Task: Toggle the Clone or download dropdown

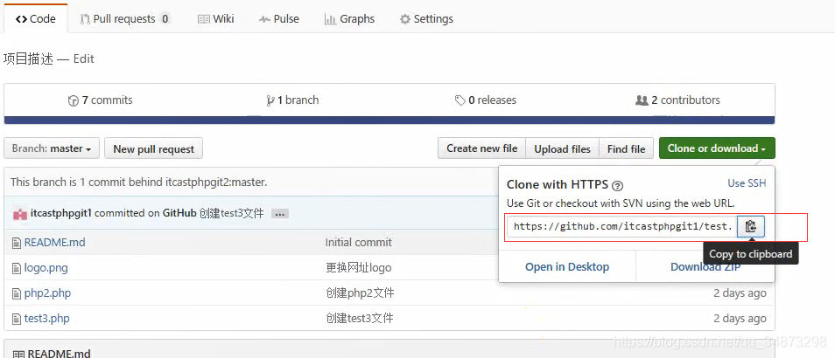Action: (x=717, y=148)
